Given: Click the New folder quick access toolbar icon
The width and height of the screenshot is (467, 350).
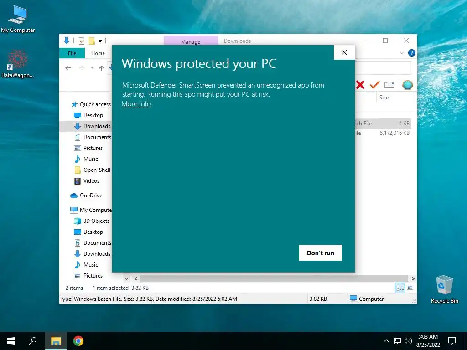Looking at the screenshot, I should tap(92, 41).
